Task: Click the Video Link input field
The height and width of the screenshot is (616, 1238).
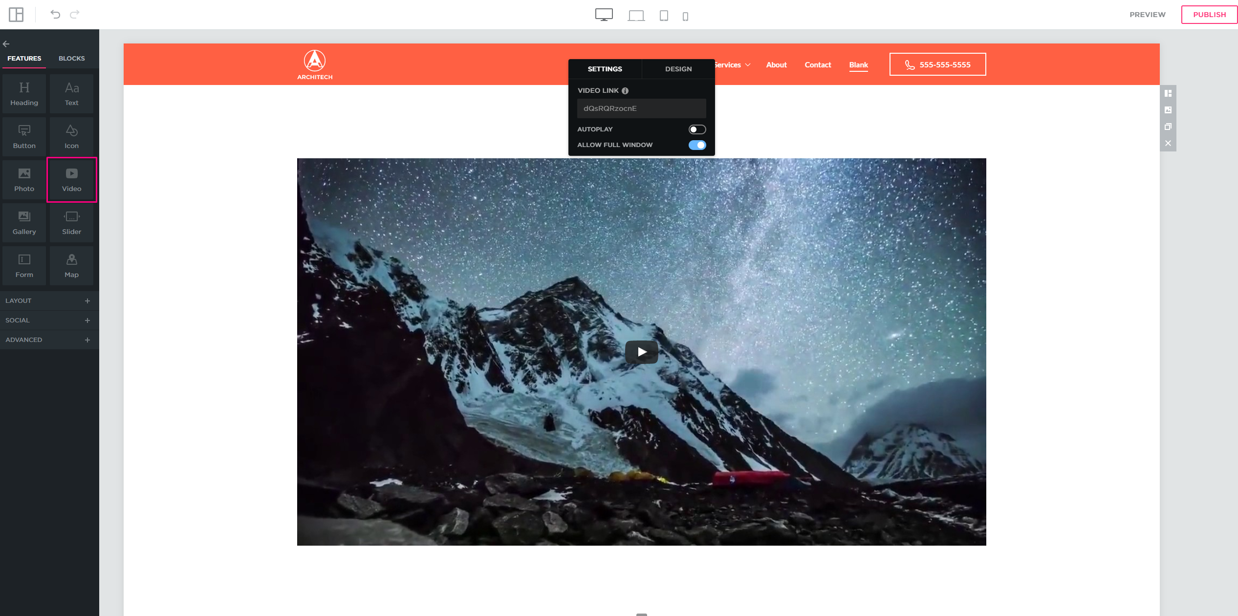Action: coord(641,108)
